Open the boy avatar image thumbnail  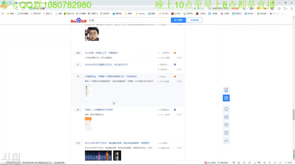click(x=92, y=34)
